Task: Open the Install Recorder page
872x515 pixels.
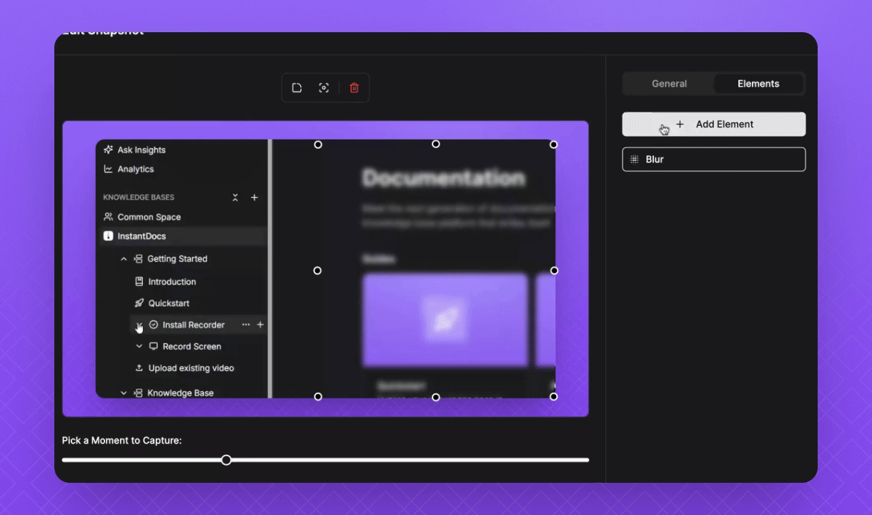Action: pyautogui.click(x=193, y=325)
